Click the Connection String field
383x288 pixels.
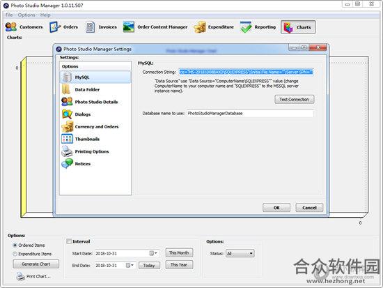coord(246,72)
